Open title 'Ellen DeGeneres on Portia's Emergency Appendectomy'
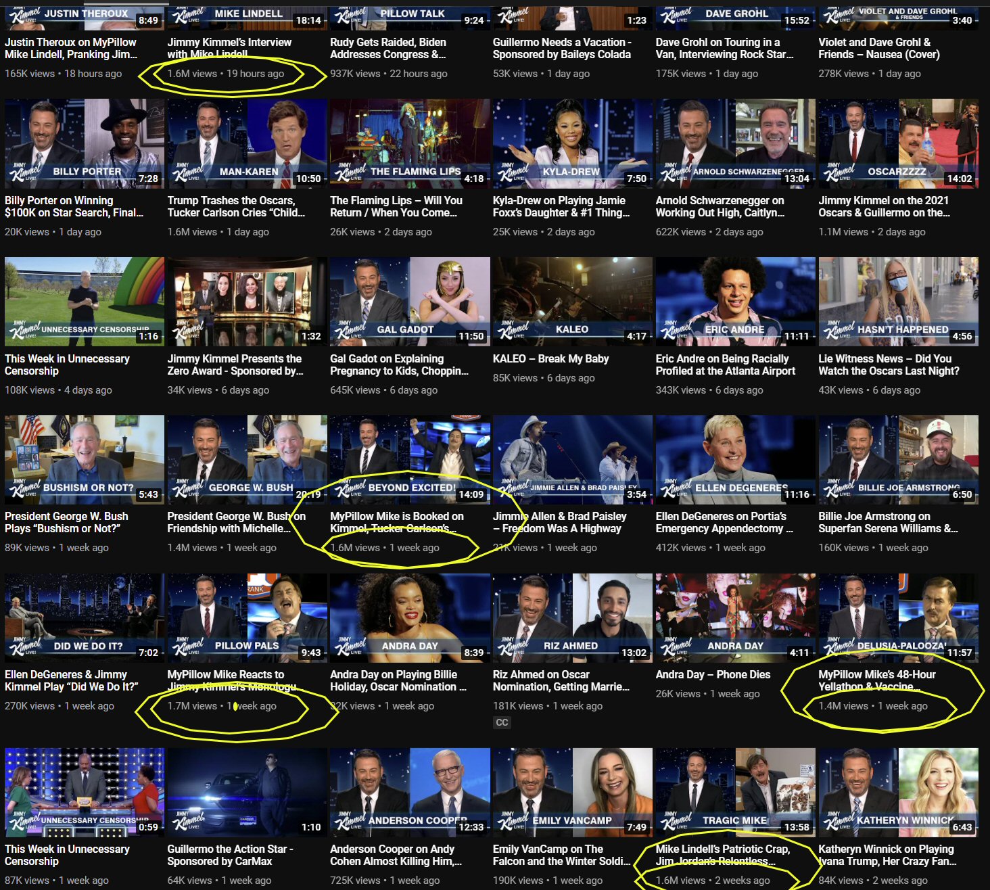 725,522
